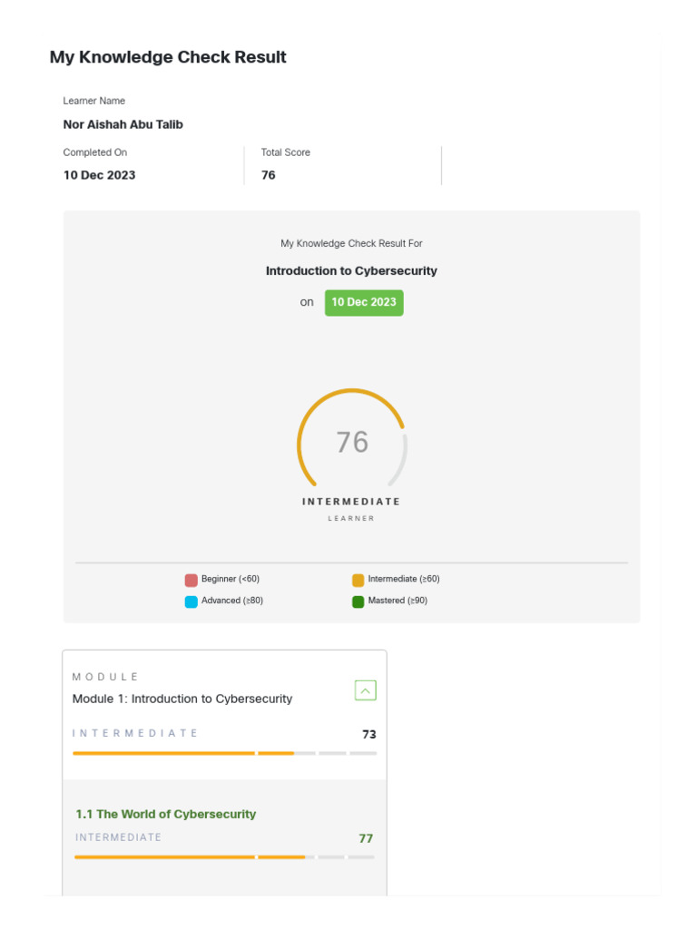Click the green 10 Dec 2023 date badge
This screenshot has width=697, height=929.
tap(364, 303)
